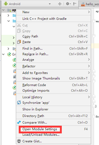99x145 pixels.
Task: Open the Local History submenu
Action: (x=53, y=97)
